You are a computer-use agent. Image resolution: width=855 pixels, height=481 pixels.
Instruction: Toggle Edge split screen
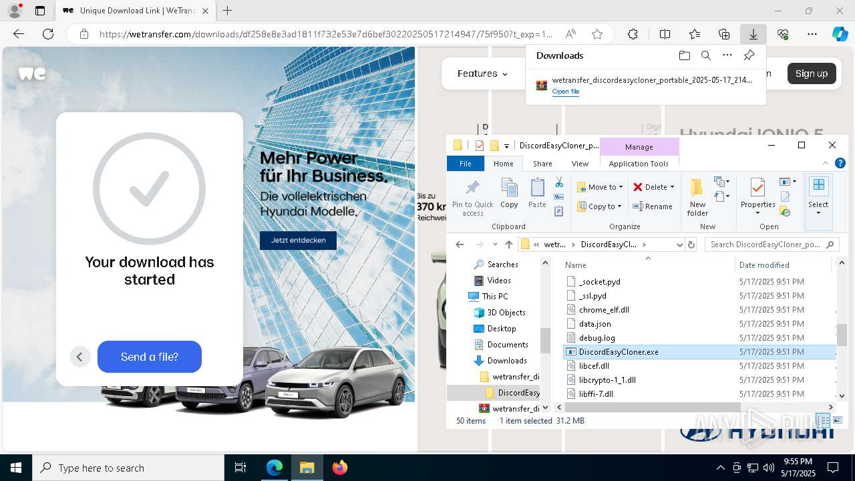coord(665,34)
